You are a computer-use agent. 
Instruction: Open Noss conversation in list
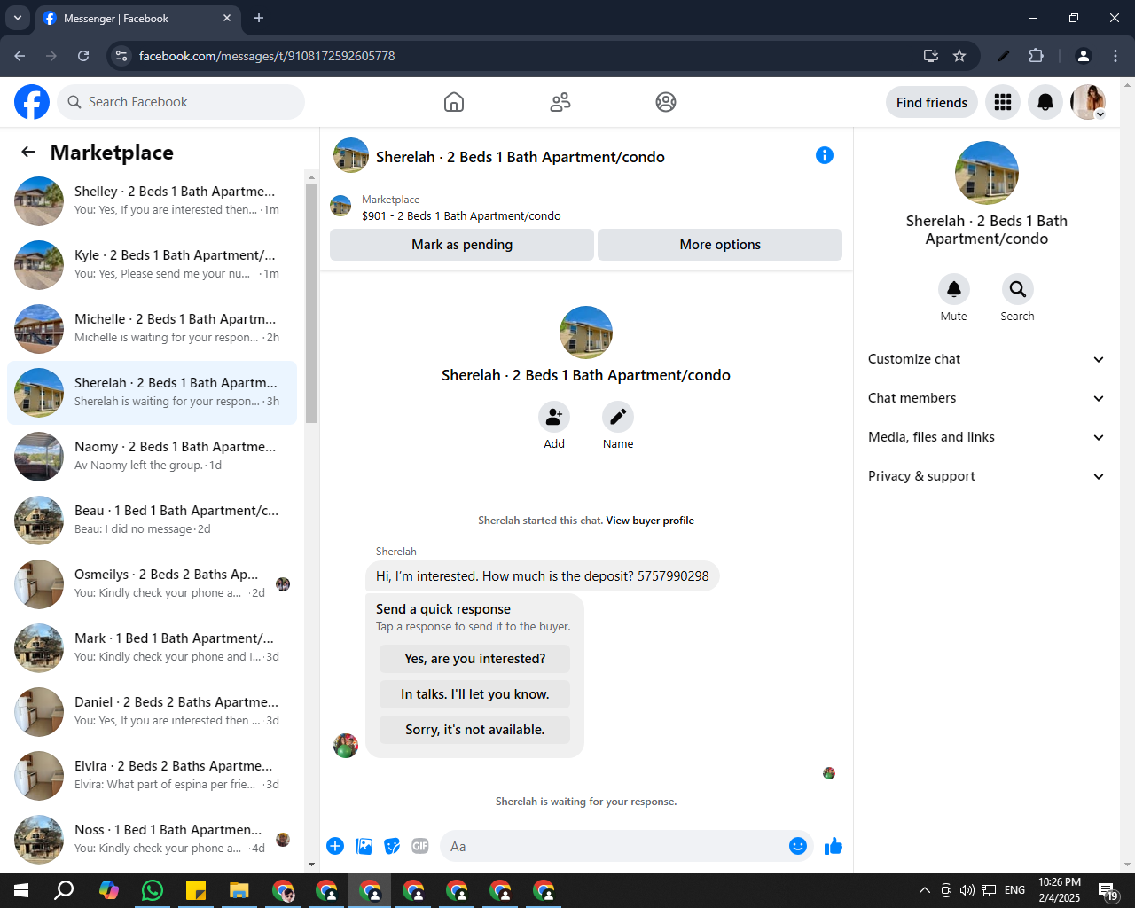(x=152, y=840)
